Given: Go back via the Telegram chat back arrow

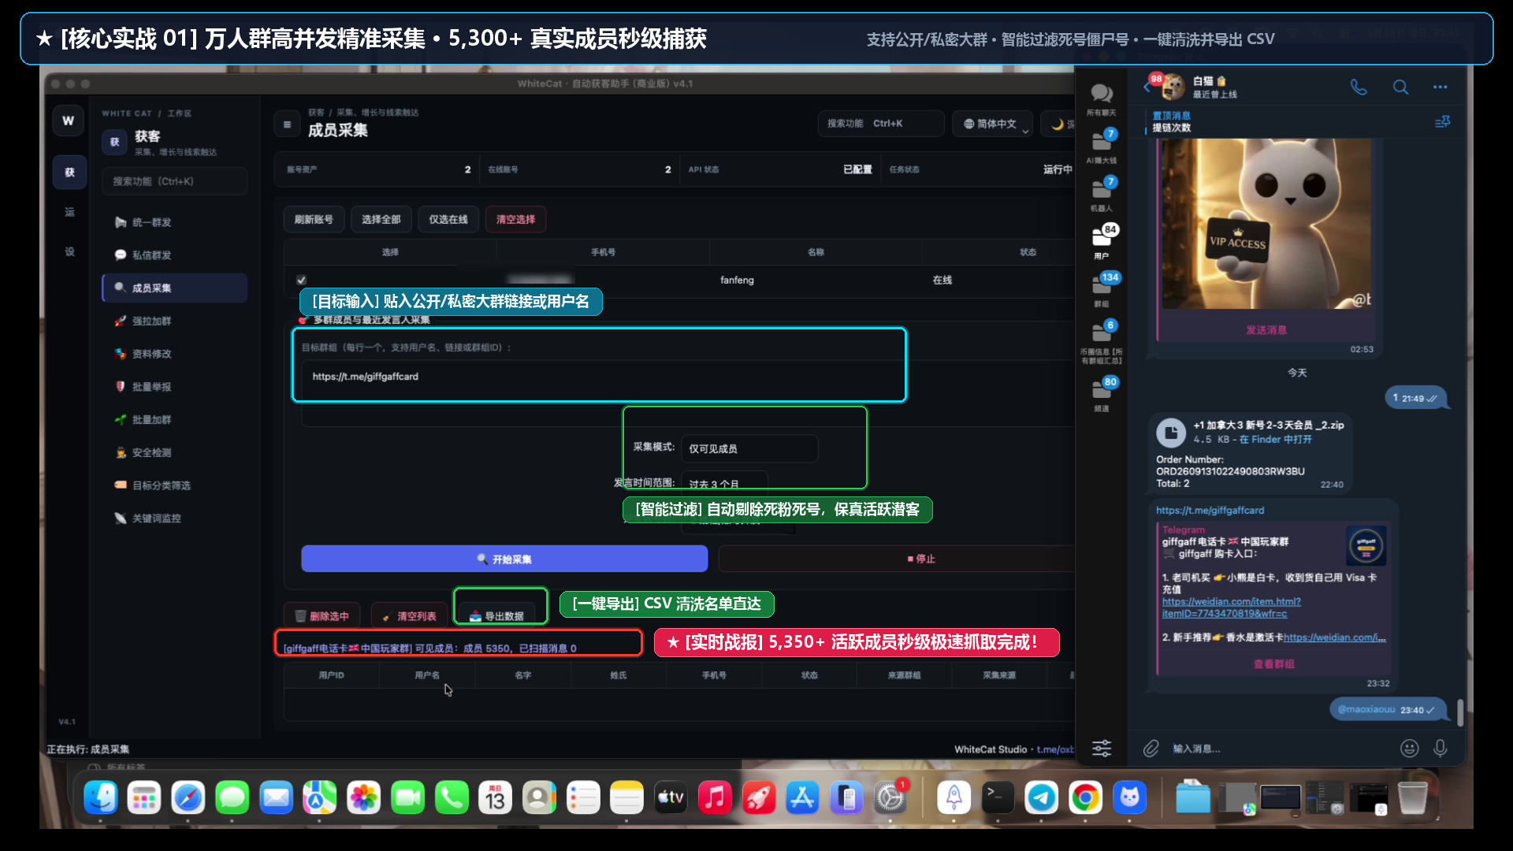Looking at the screenshot, I should pos(1147,87).
